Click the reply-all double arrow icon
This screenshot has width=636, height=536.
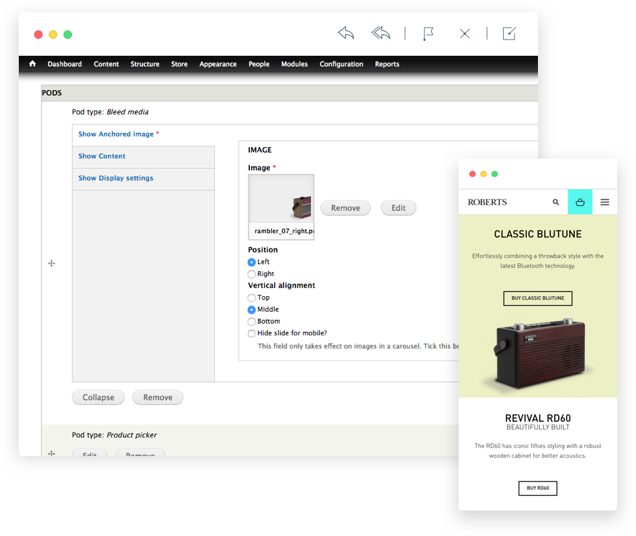381,33
